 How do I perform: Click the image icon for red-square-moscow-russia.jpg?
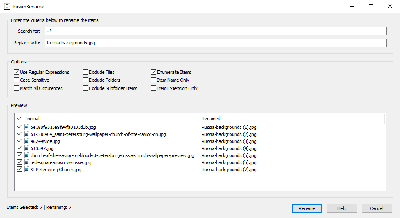coord(27,162)
